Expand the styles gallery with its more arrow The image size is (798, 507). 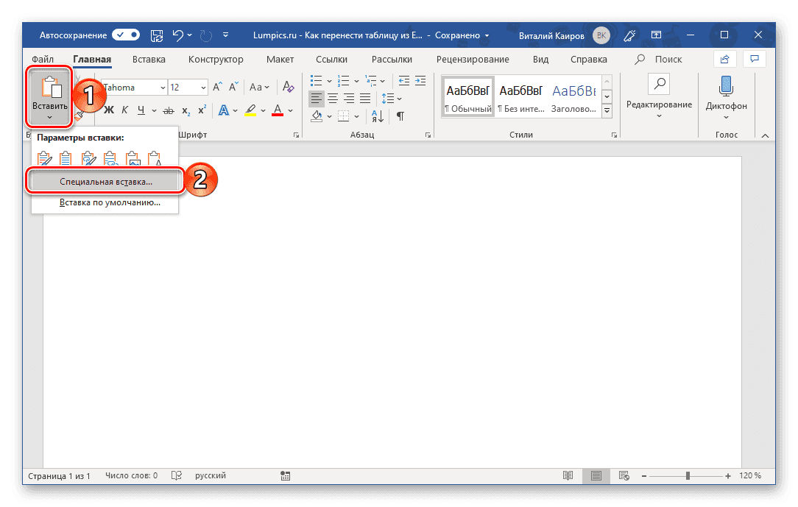pyautogui.click(x=607, y=110)
